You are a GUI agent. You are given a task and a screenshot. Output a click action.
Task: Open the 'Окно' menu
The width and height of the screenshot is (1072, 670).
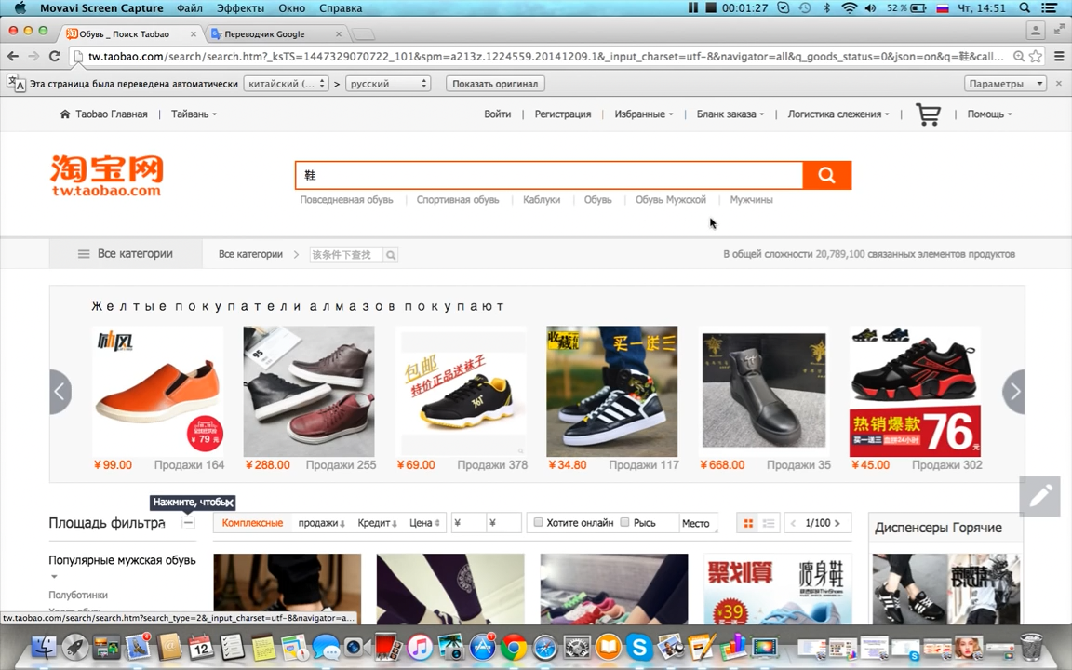[x=292, y=8]
